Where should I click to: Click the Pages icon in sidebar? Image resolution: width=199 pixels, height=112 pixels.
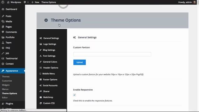pos(3,27)
